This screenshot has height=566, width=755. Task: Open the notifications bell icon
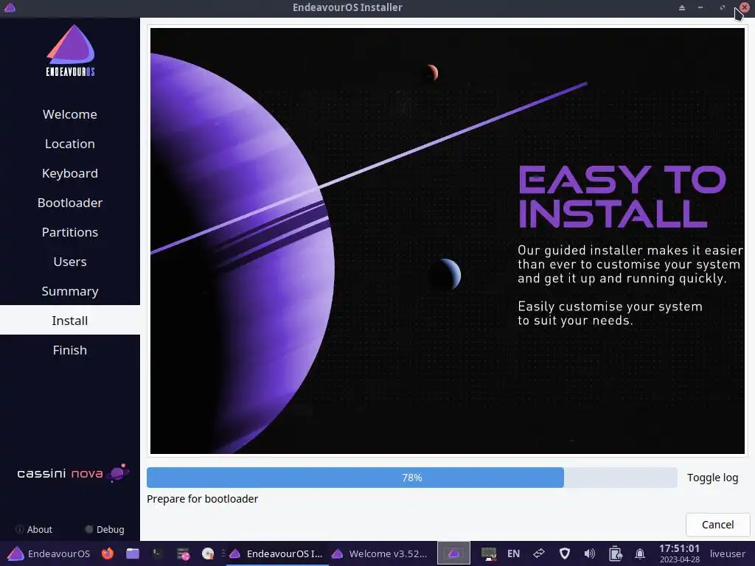(640, 553)
